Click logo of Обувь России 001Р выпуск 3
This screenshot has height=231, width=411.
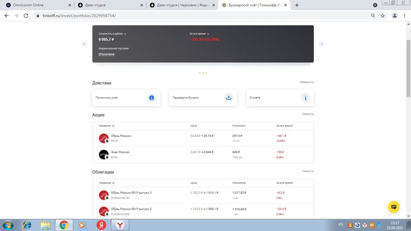[x=104, y=195]
